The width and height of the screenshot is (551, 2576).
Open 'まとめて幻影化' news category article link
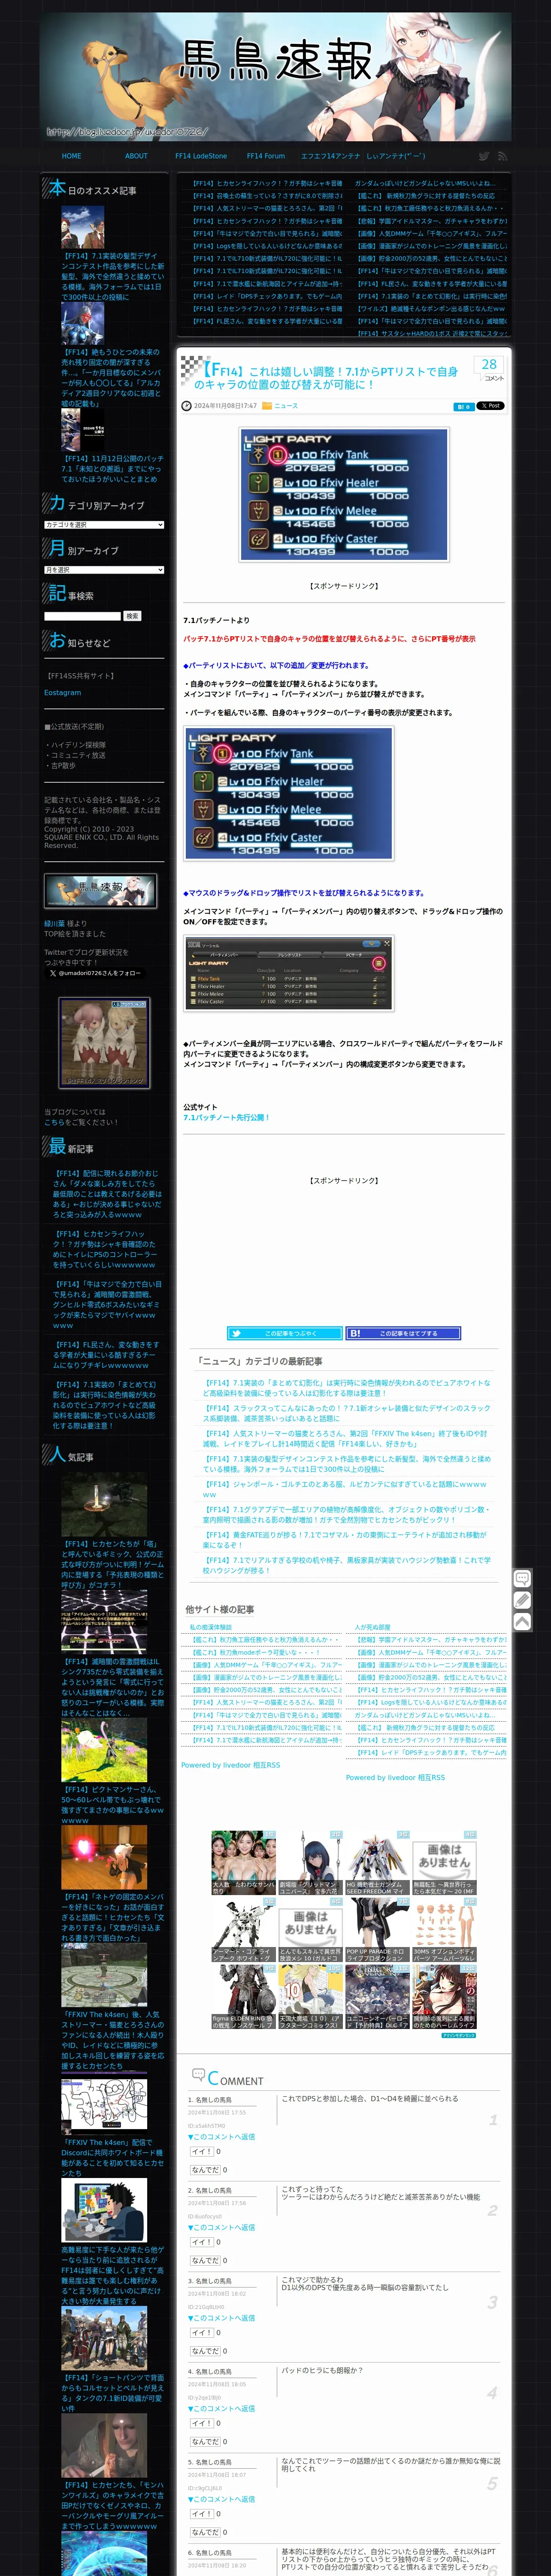pos(347,1387)
